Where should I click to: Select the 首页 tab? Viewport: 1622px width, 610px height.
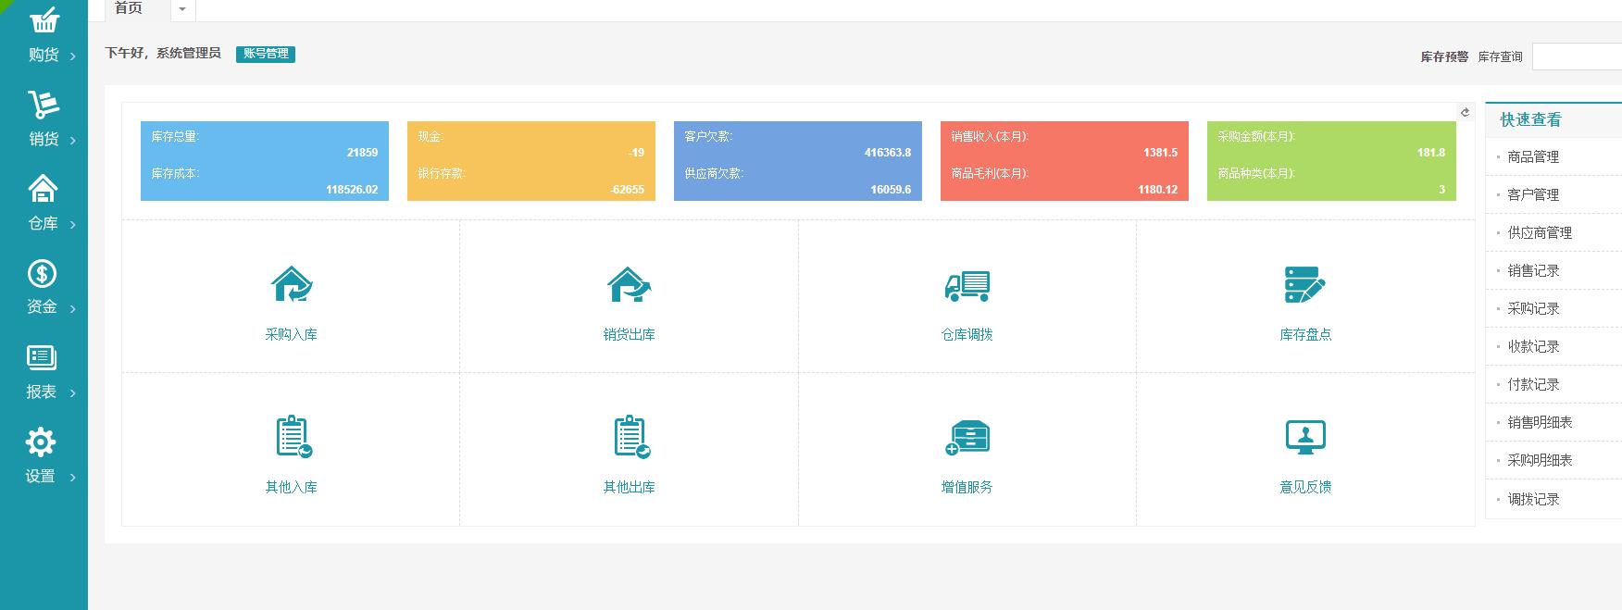tap(130, 9)
